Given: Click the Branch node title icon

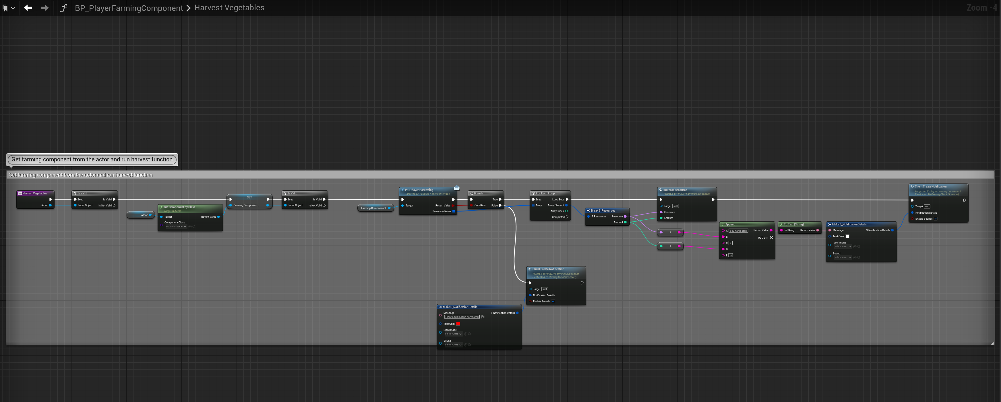Looking at the screenshot, I should click(471, 193).
